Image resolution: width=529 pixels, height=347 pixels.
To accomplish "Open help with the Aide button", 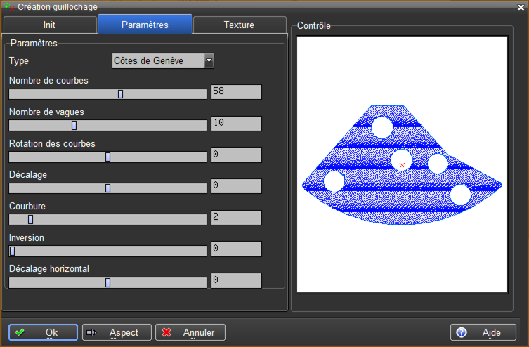I will tap(483, 332).
